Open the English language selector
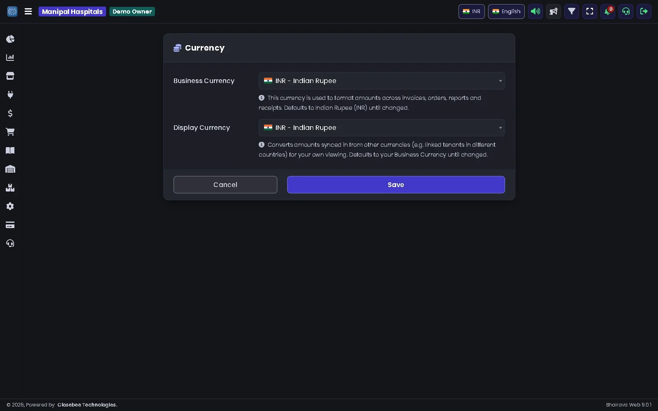Viewport: 658px width, 411px height. [506, 12]
